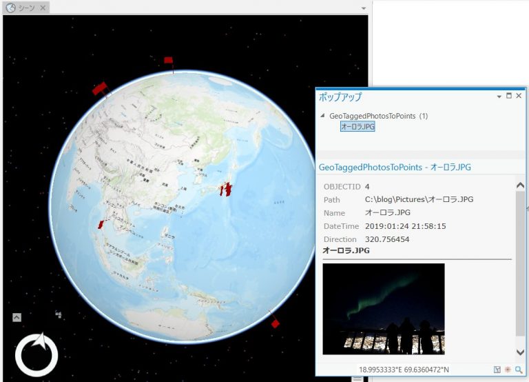Select the red flag at globe's upper-left edge
Screen dimensions: 529x382
100,88
